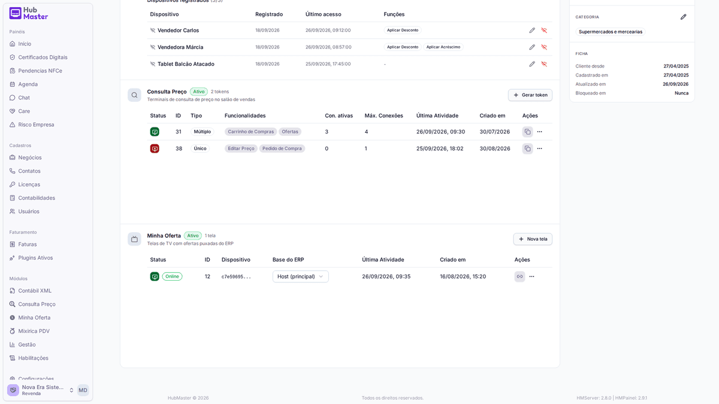719x404 pixels.
Task: Click the Único type badge
Action: pyautogui.click(x=200, y=148)
